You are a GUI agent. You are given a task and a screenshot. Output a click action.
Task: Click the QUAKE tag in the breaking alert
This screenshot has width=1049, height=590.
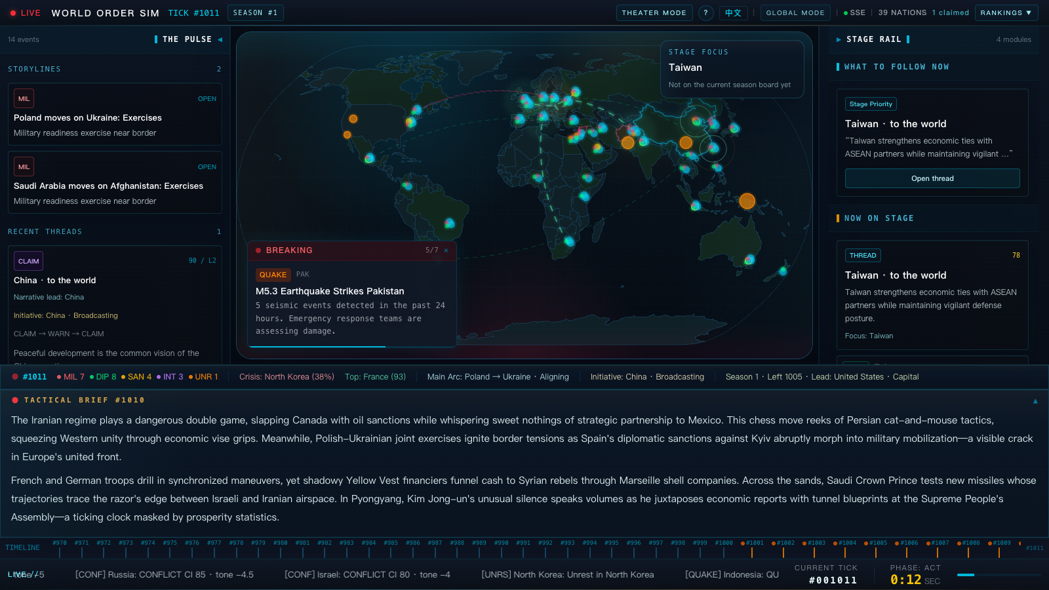click(x=273, y=275)
